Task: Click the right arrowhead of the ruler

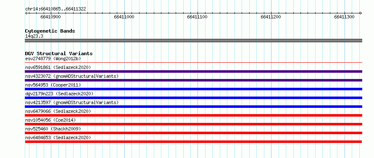Action: [361, 13]
